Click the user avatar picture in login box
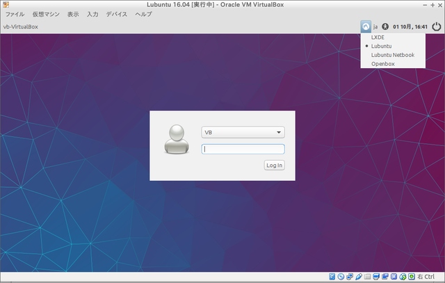 (177, 139)
